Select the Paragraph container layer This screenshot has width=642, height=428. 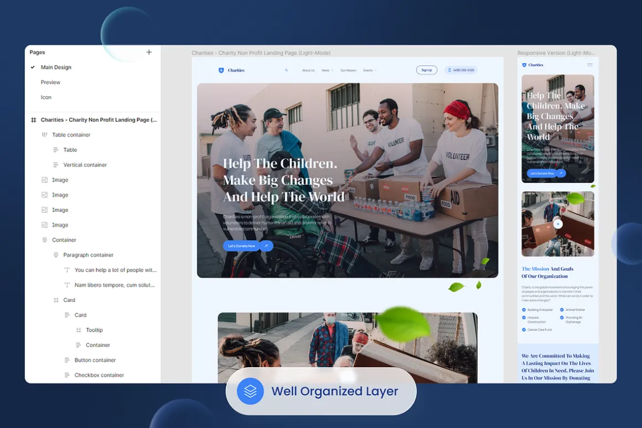[x=88, y=255]
